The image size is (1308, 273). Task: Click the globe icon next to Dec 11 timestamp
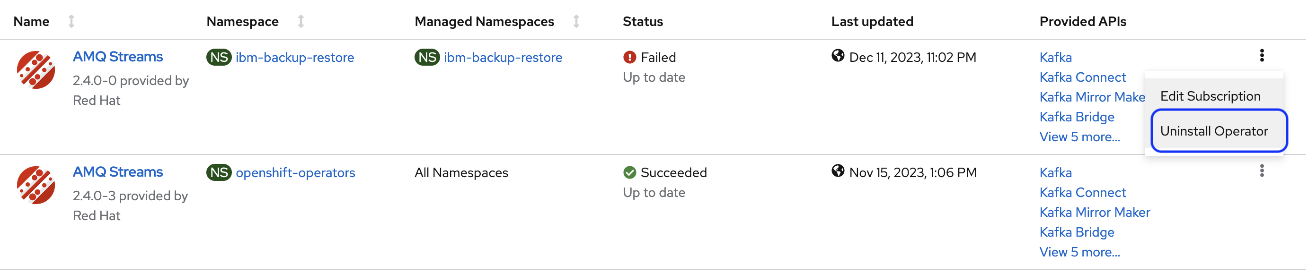tap(838, 57)
